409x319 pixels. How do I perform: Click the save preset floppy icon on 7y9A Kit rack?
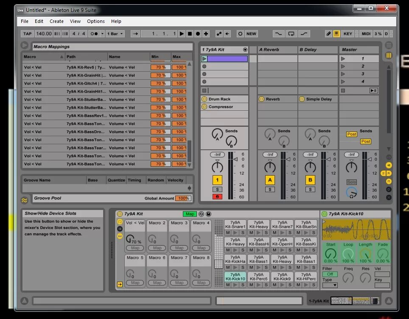pyautogui.click(x=208, y=214)
